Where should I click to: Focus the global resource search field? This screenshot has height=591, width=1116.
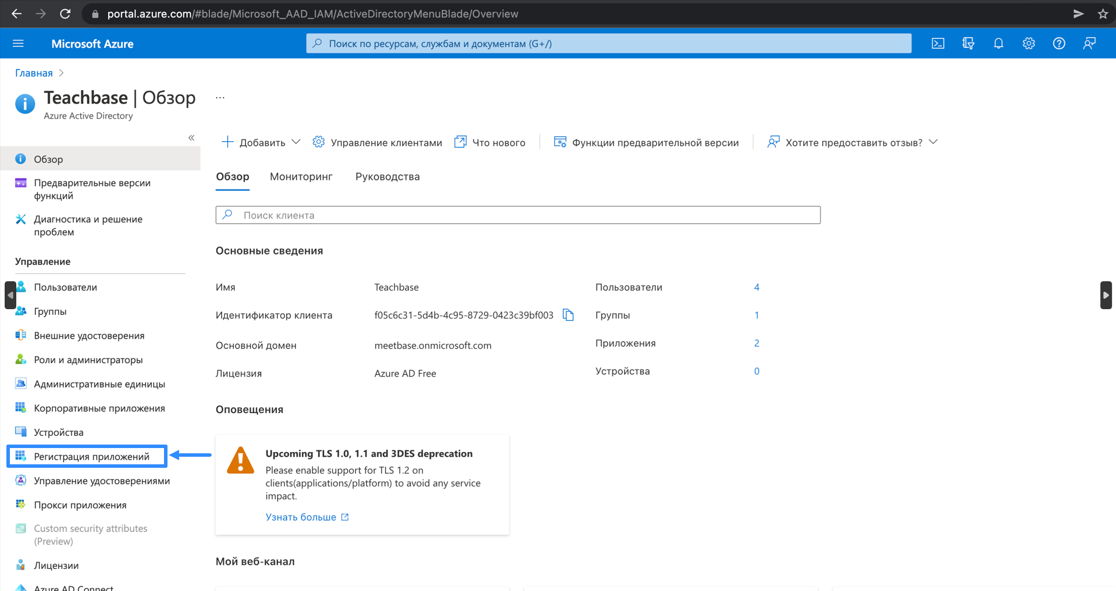click(609, 44)
